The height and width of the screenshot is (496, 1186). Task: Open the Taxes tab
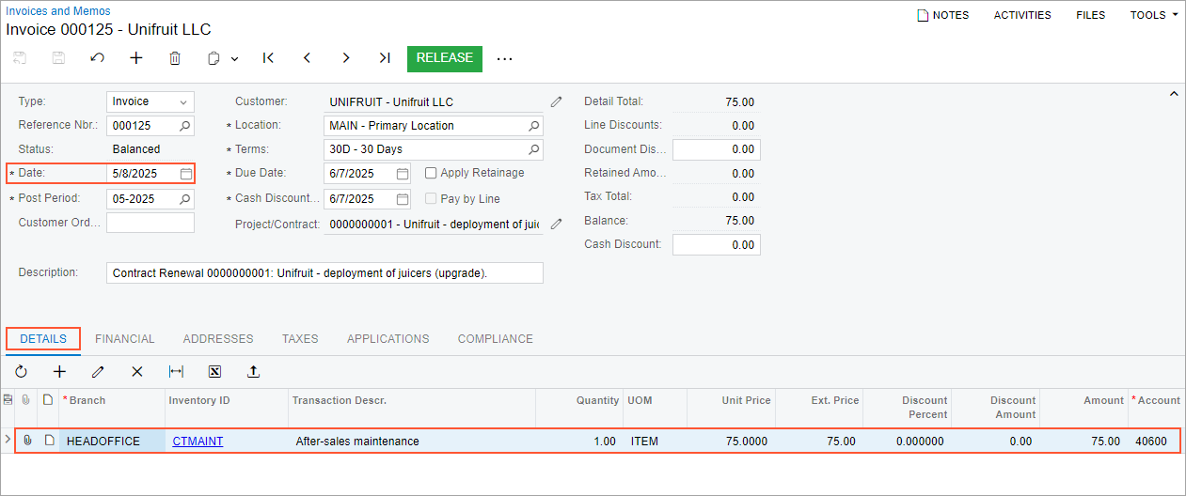(300, 339)
